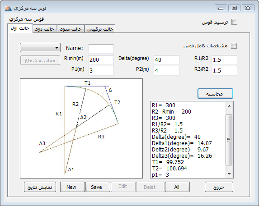Click the خروج exit button
259x206 pixels.
point(219,187)
